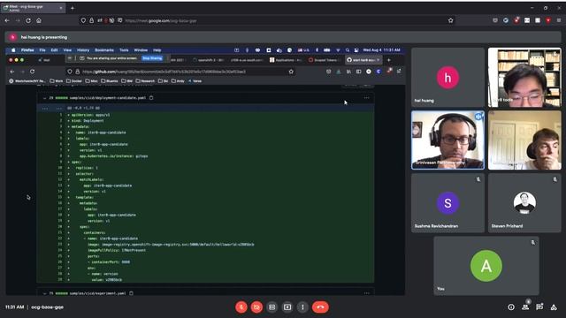566x318 pixels.
Task: Click Spotlight search icon in shared menu bar
Action: [x=348, y=50]
